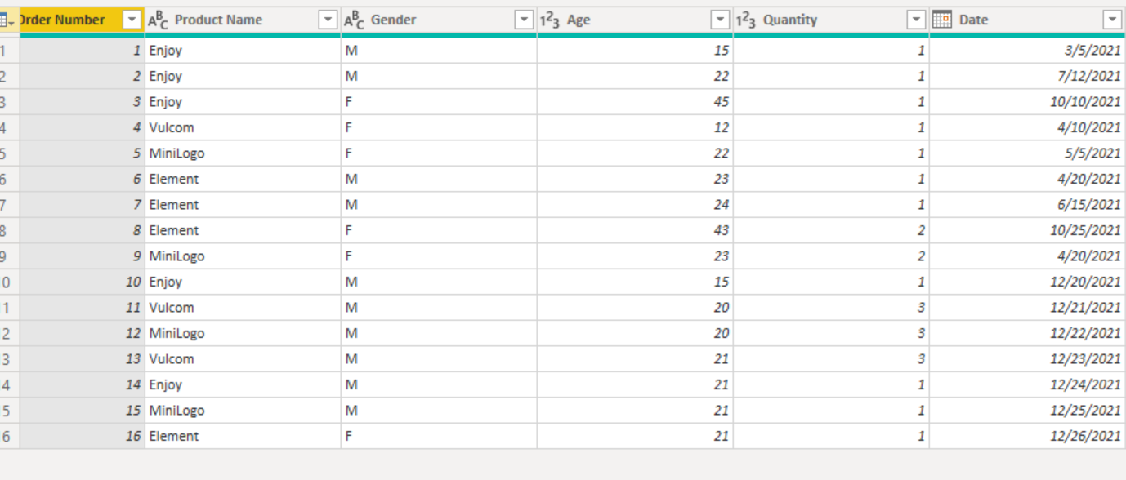Select row 8 by its row number
The image size is (1126, 480).
[9, 230]
